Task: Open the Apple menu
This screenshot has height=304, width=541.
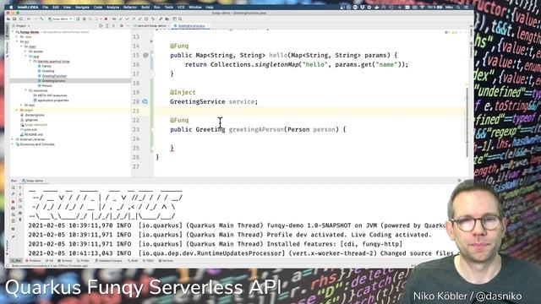Action: coord(11,7)
